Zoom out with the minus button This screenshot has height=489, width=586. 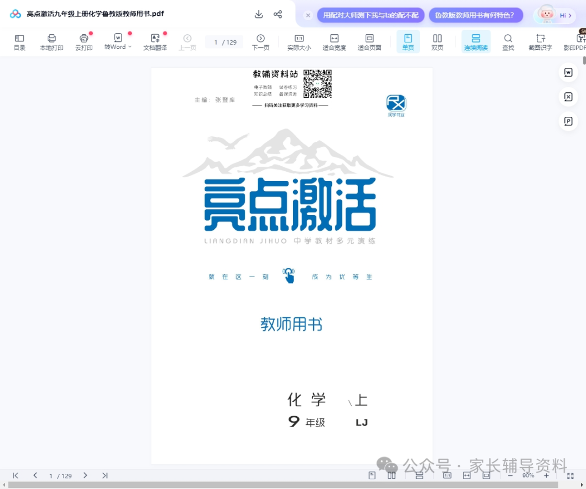510,475
